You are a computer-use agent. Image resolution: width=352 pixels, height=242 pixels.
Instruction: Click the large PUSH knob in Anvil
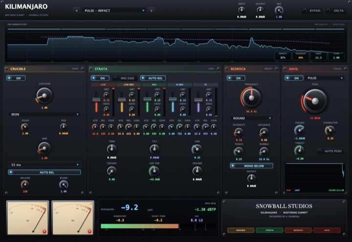[x=315, y=101]
